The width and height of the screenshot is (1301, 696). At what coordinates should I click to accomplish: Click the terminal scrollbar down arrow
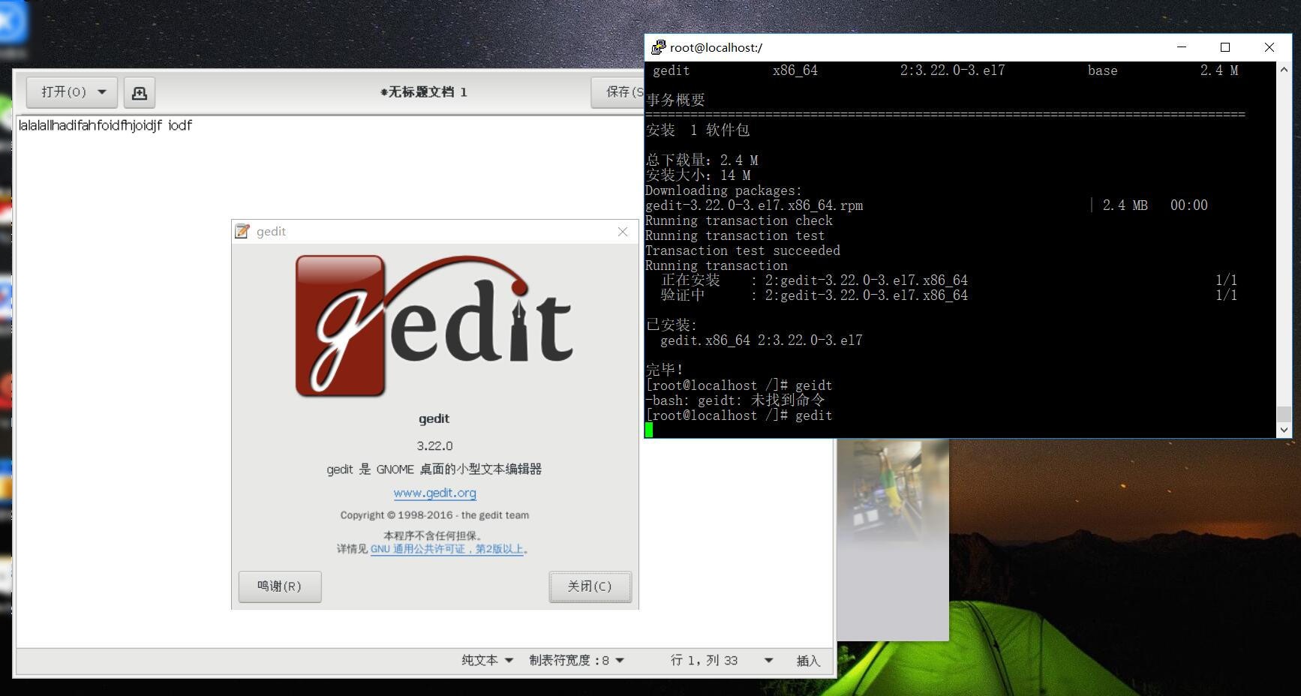(x=1284, y=430)
